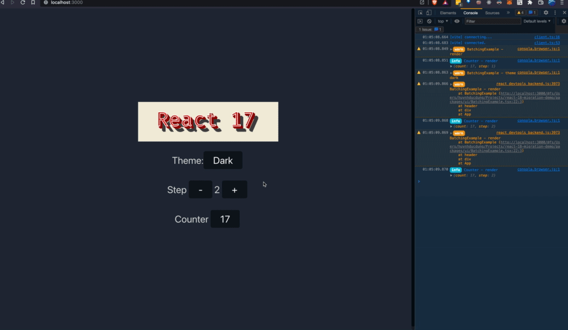The image size is (568, 330).
Task: Expand the warn entry at 01:05:08.863
Action: tap(451, 73)
